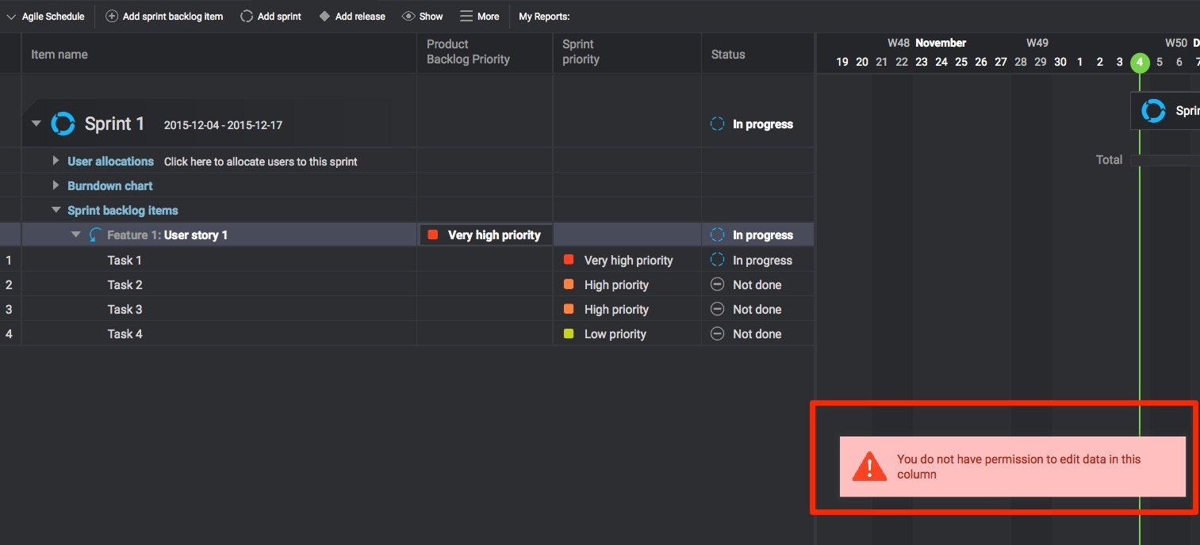Click the Task 1 in-progress status icon
The width and height of the screenshot is (1200, 545).
tap(717, 260)
